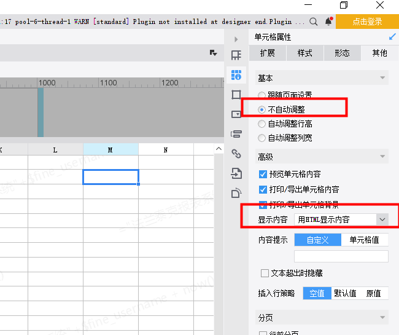Set 插入行策略 to 默认值
The image size is (399, 335).
click(345, 293)
